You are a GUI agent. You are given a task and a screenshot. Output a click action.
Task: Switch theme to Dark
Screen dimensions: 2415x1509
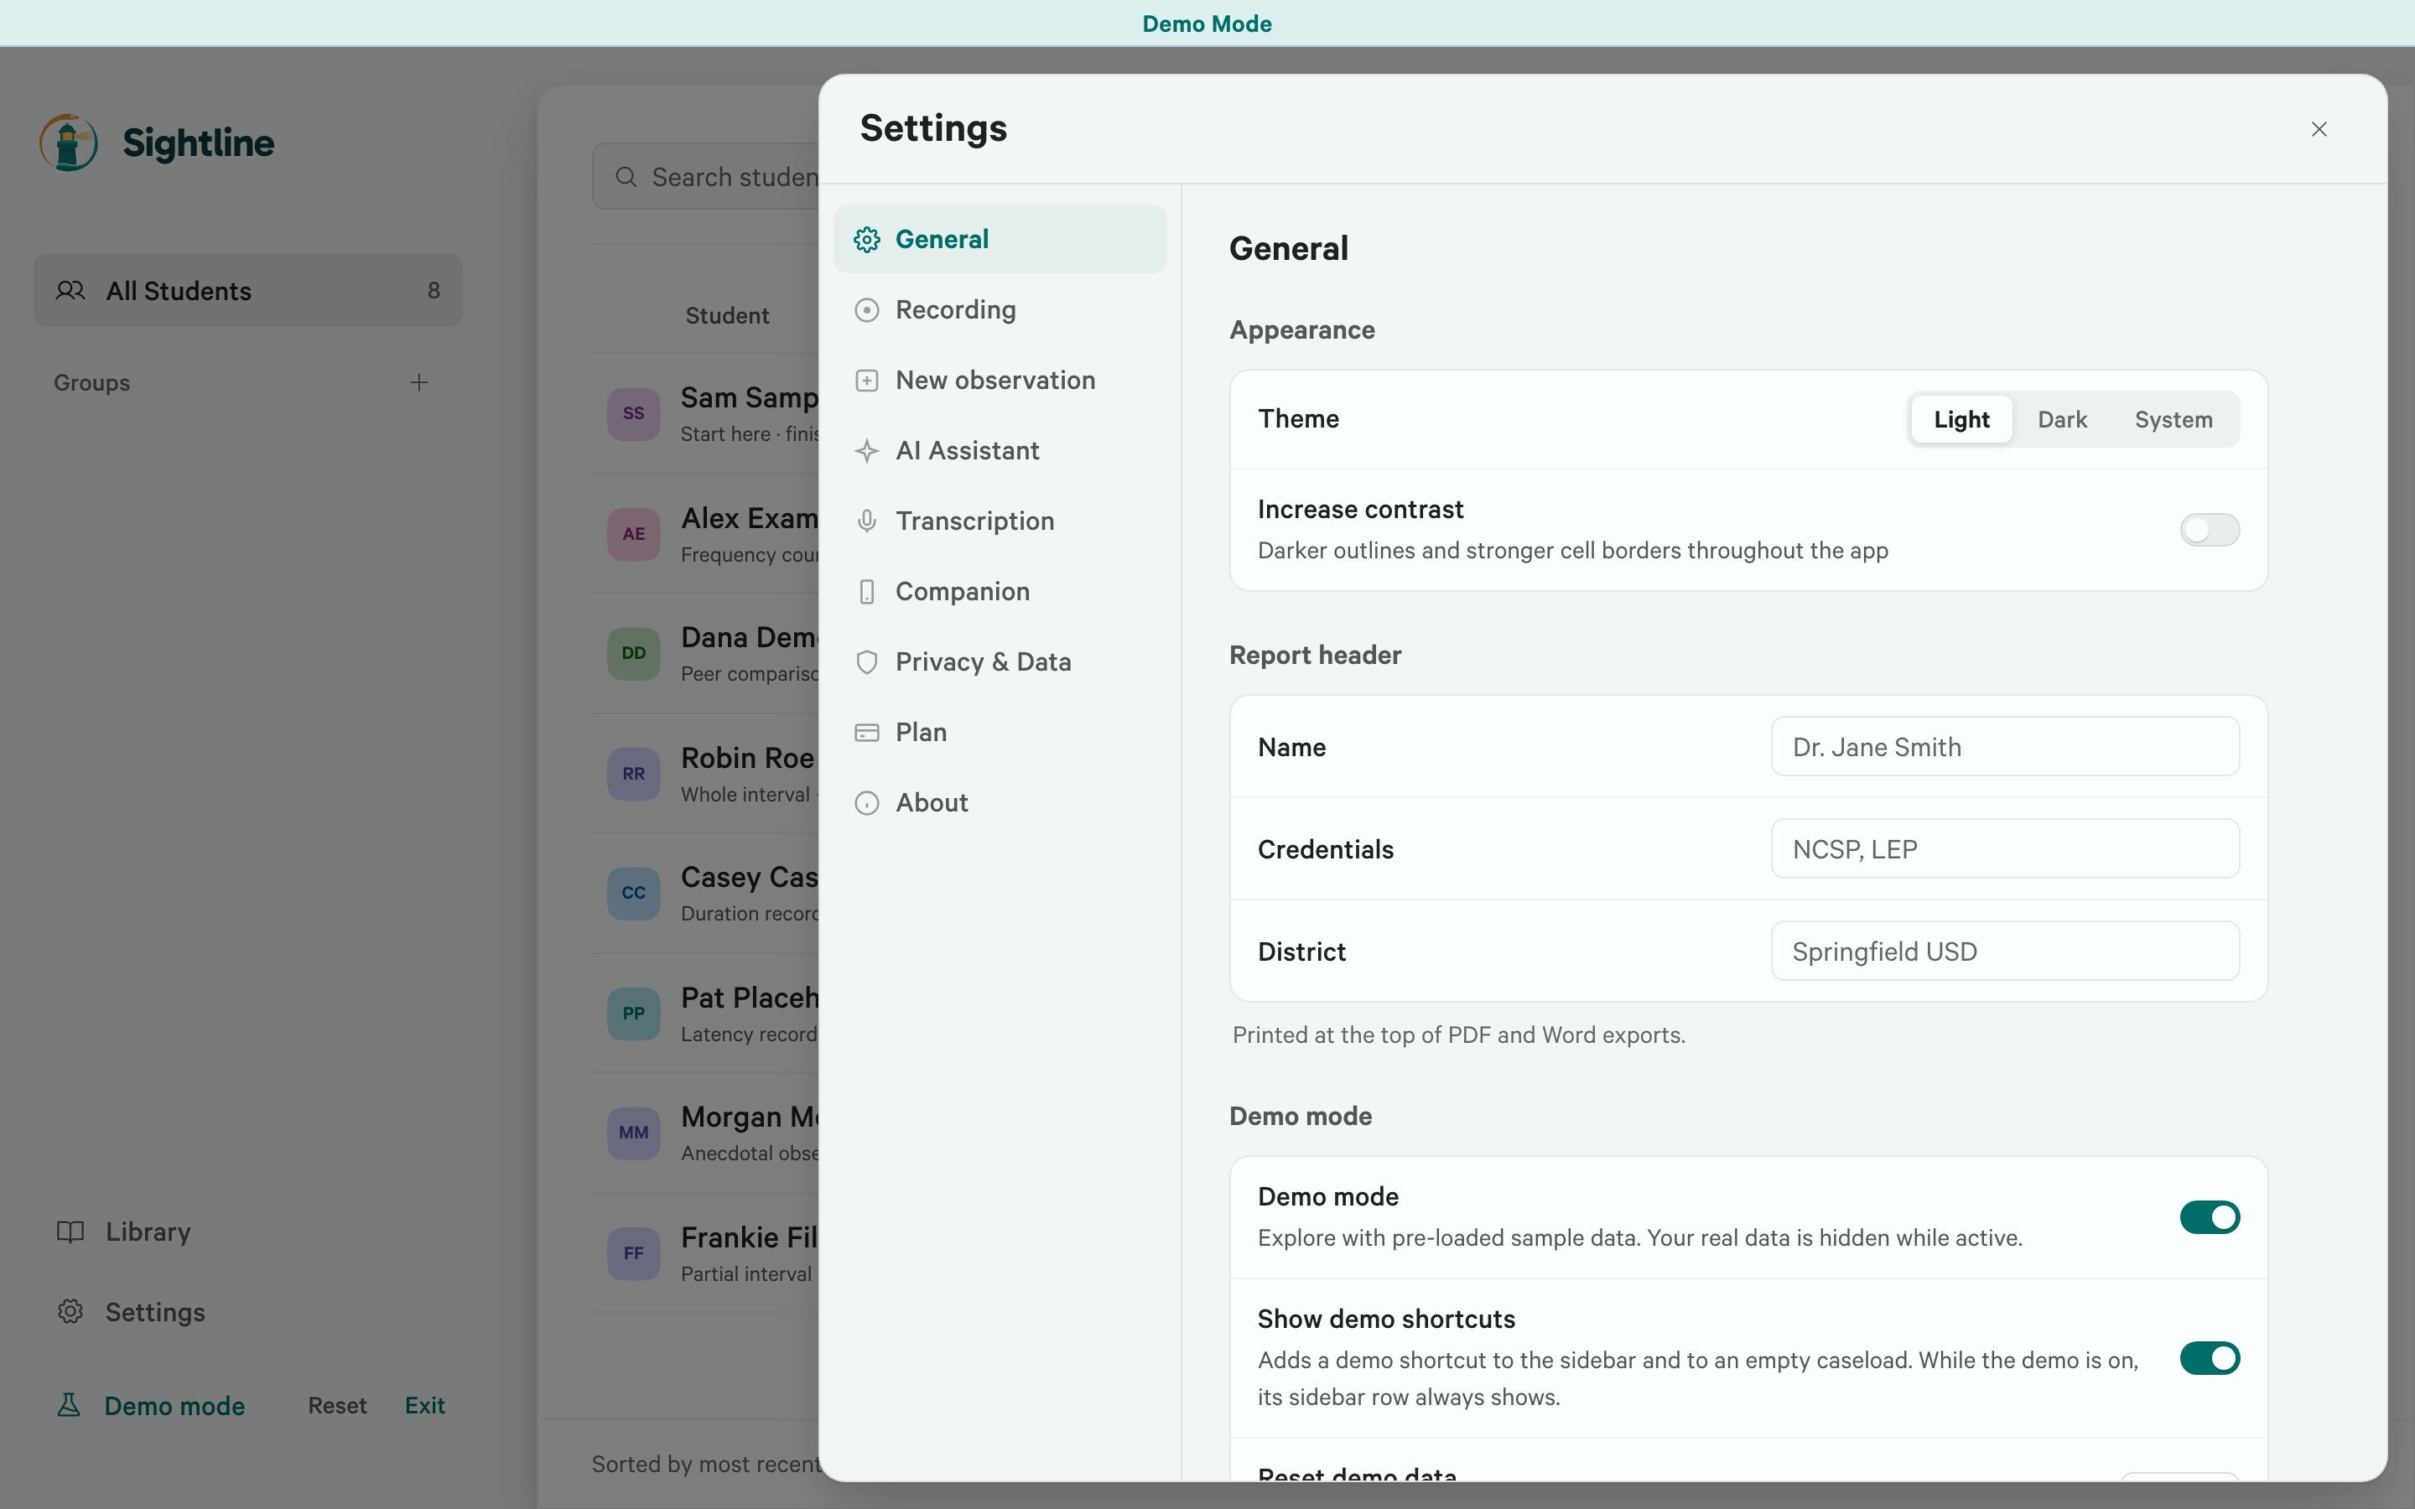pos(2062,419)
